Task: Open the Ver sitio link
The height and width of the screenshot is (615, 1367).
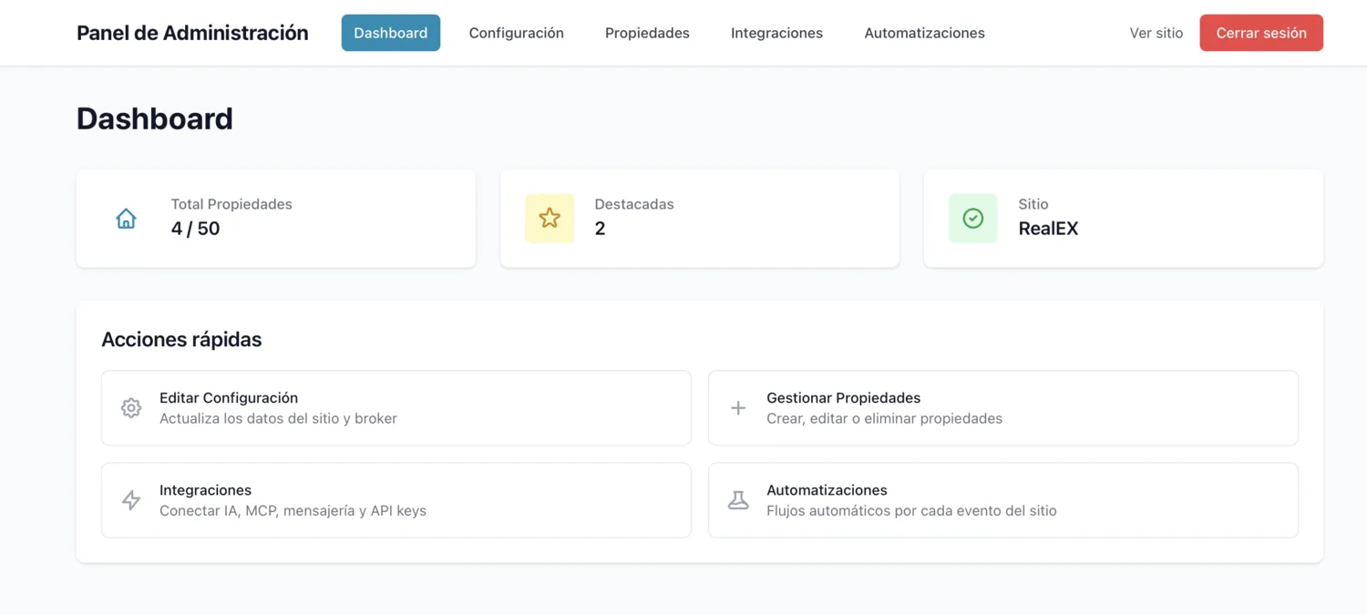Action: tap(1156, 33)
